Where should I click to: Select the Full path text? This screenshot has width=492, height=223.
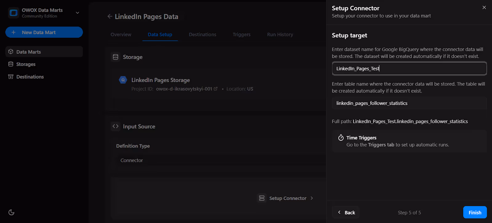[400, 121]
